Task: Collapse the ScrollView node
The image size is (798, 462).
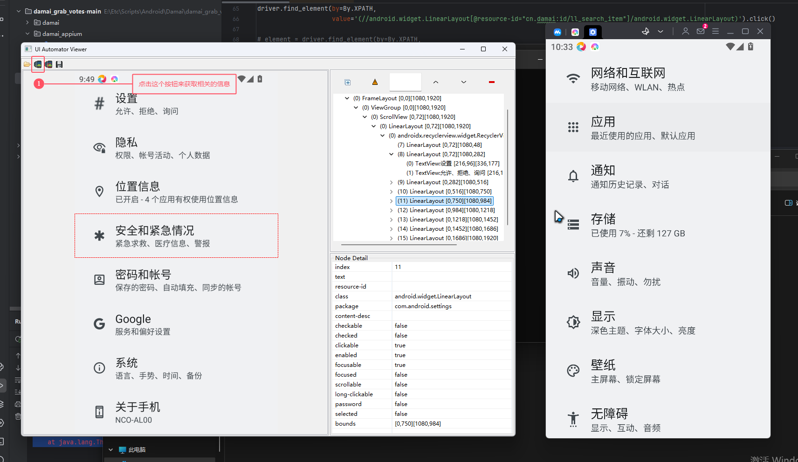Action: (x=365, y=117)
